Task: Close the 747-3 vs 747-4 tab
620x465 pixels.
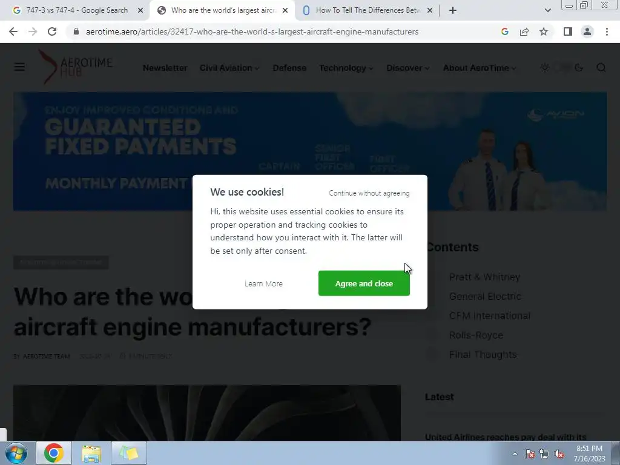Action: [140, 10]
